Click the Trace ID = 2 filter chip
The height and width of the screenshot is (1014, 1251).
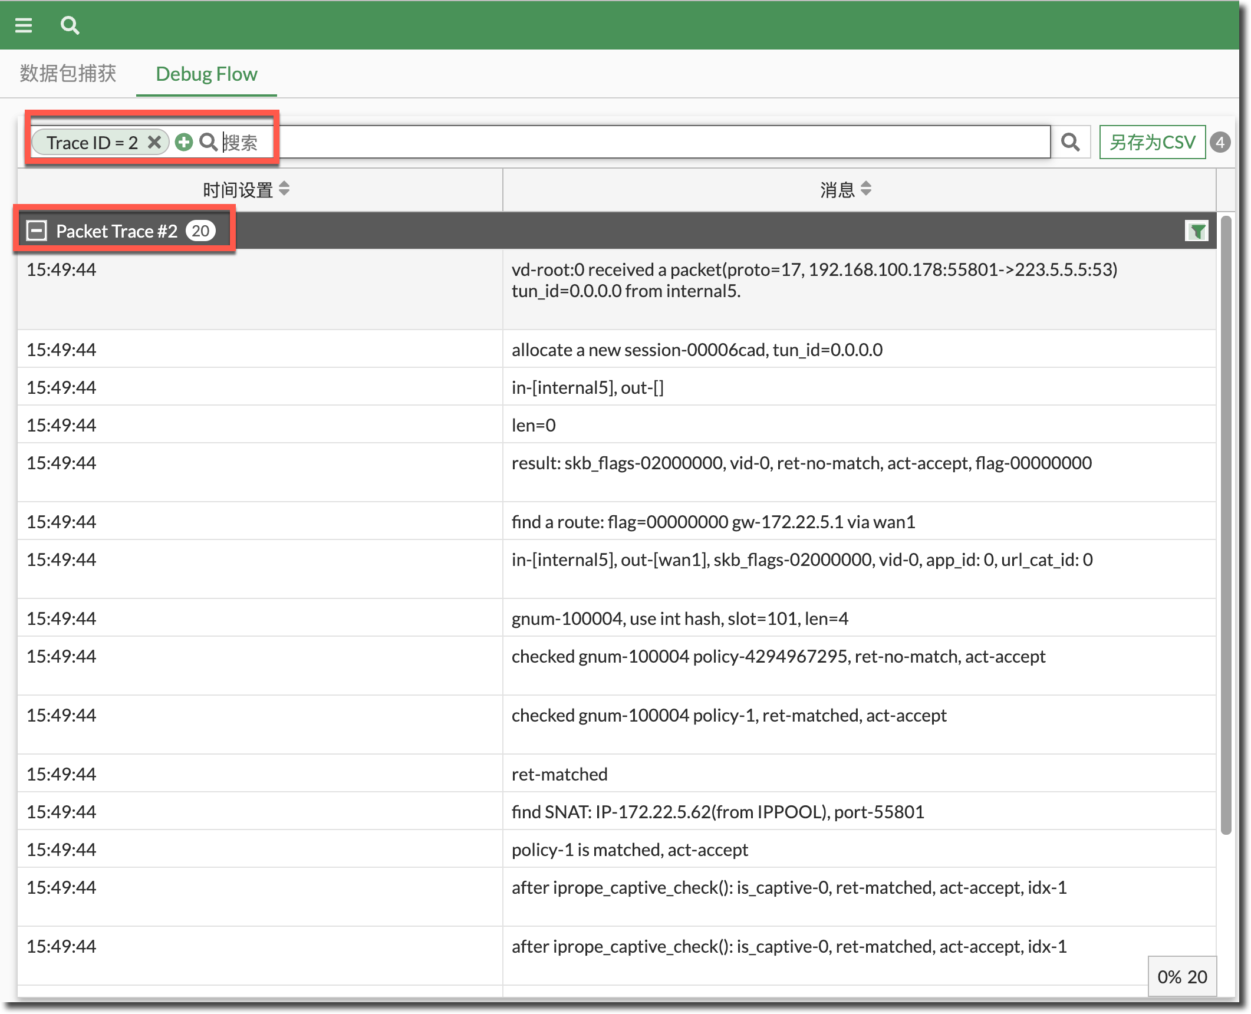[x=92, y=143]
